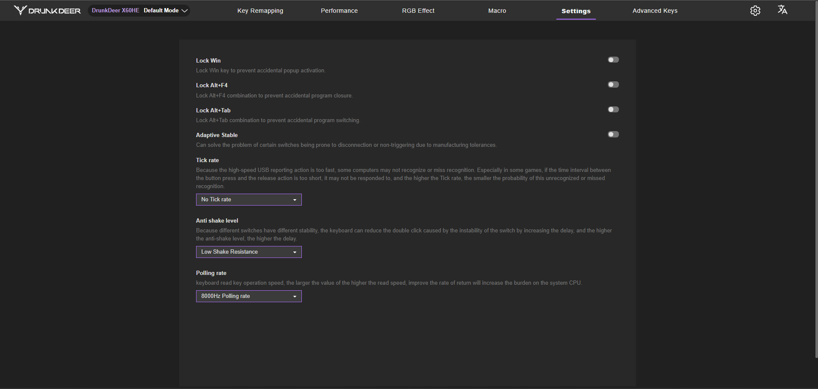Go to the RGB Effect tab
This screenshot has height=389, width=818.
coord(418,11)
